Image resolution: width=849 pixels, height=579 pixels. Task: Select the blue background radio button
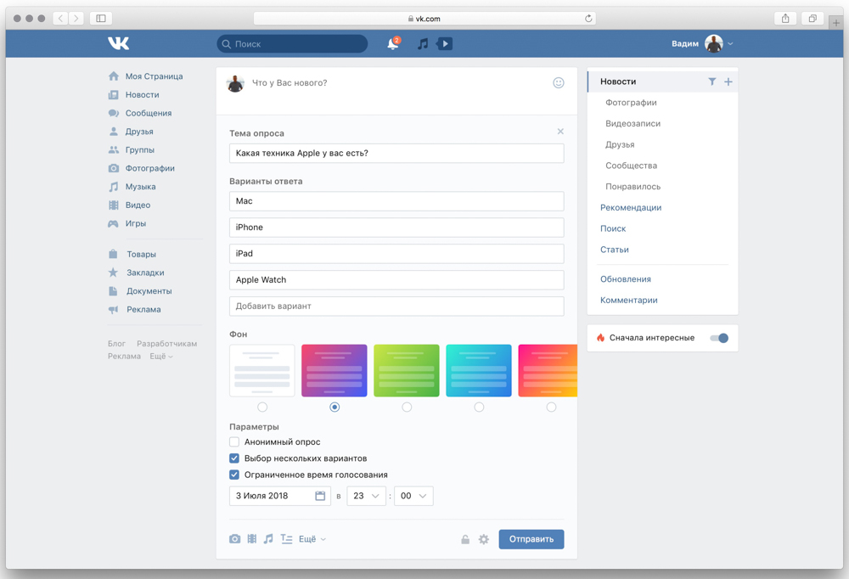click(479, 407)
